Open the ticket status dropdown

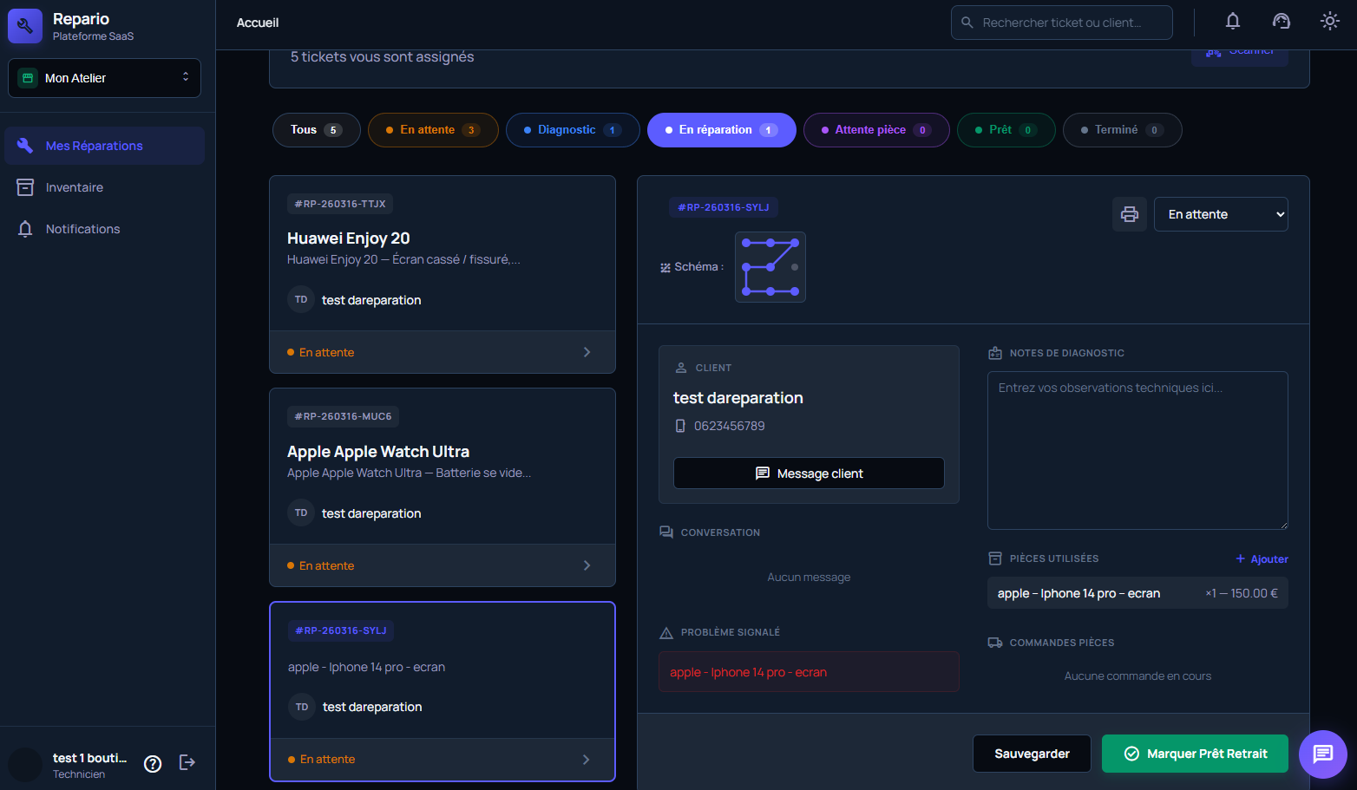1220,214
